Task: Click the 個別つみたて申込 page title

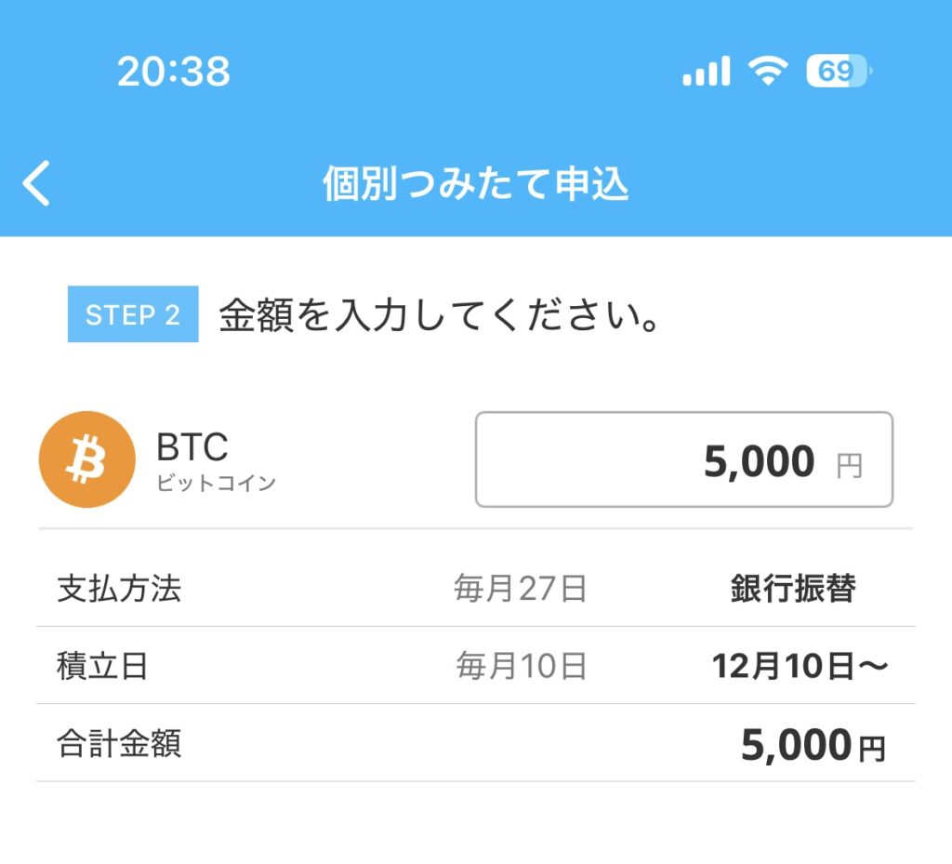Action: point(476,184)
